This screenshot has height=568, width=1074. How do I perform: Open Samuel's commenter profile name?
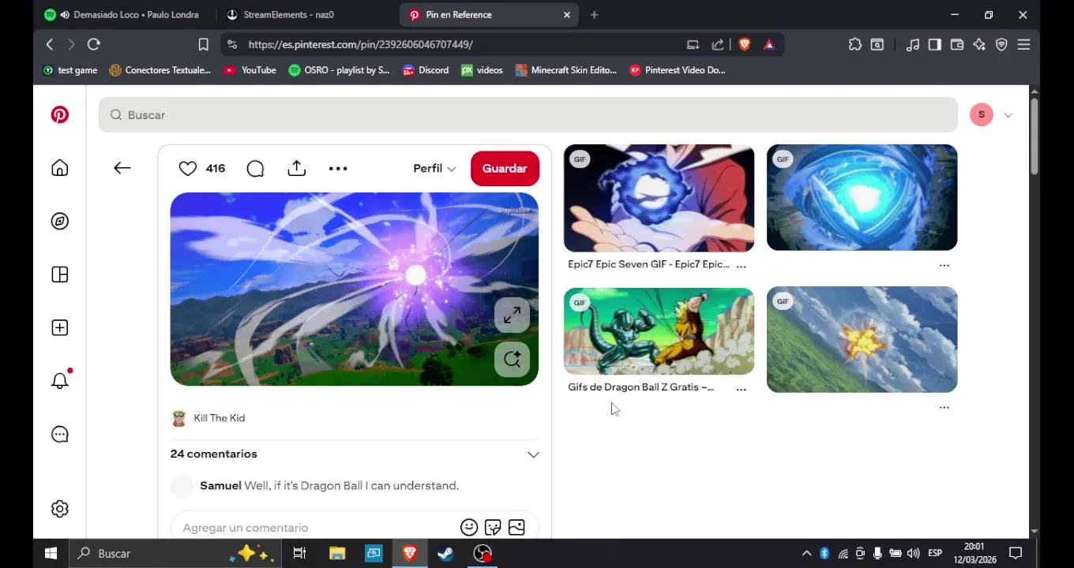220,485
